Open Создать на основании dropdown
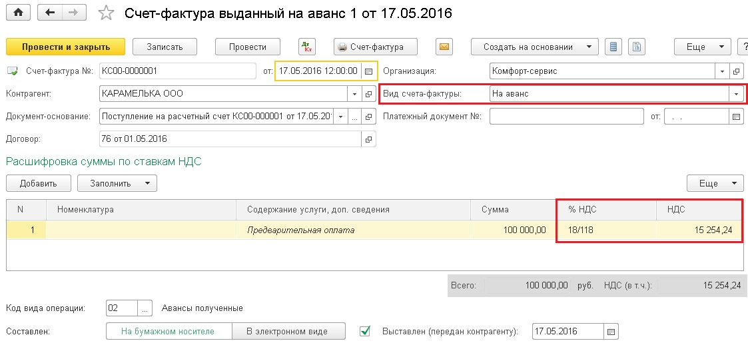This screenshot has height=347, width=748. point(534,47)
